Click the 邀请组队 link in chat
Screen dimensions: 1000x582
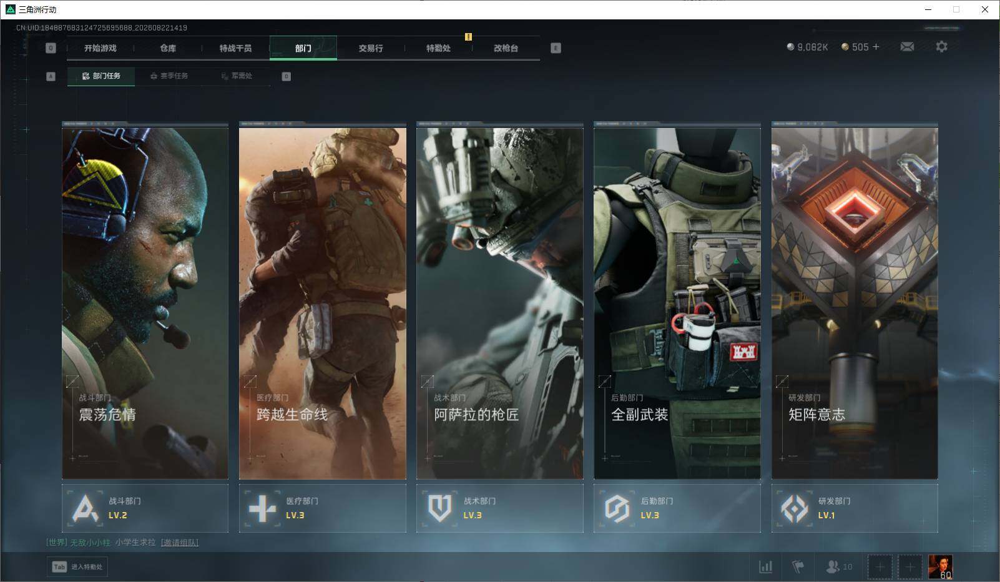click(x=180, y=542)
